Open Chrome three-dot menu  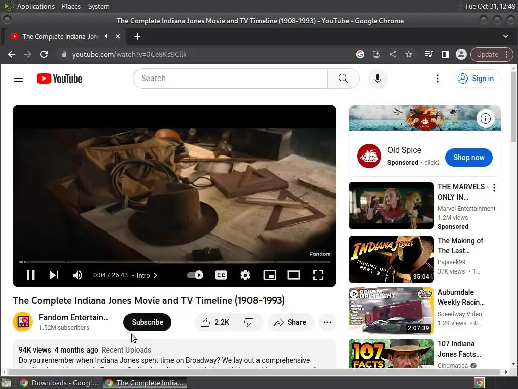507,54
